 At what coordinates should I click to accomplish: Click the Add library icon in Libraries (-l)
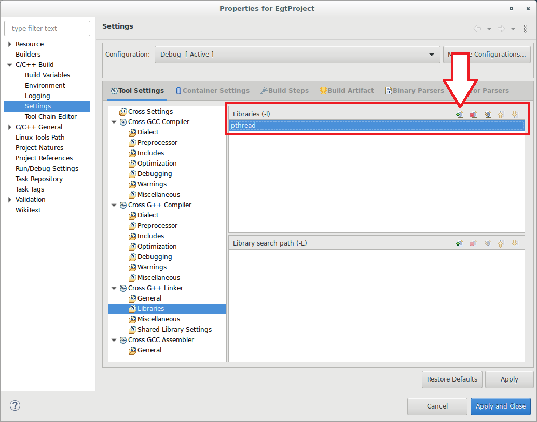click(459, 114)
